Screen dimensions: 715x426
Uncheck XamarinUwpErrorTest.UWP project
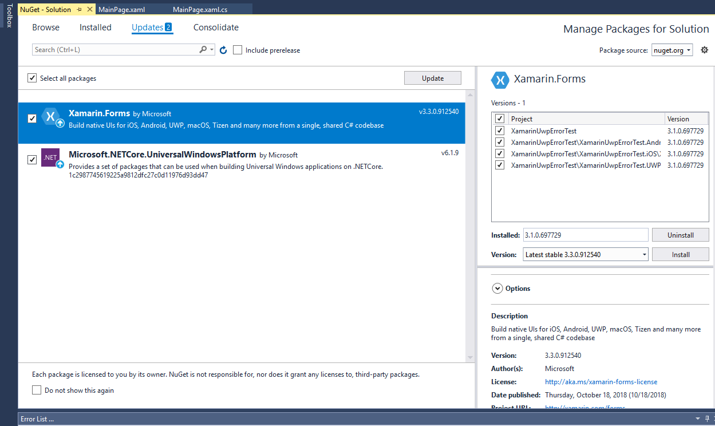[x=500, y=165]
